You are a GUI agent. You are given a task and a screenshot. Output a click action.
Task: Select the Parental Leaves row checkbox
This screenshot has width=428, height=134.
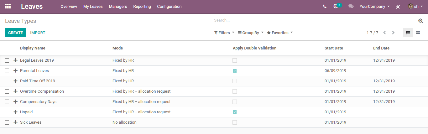pos(7,71)
